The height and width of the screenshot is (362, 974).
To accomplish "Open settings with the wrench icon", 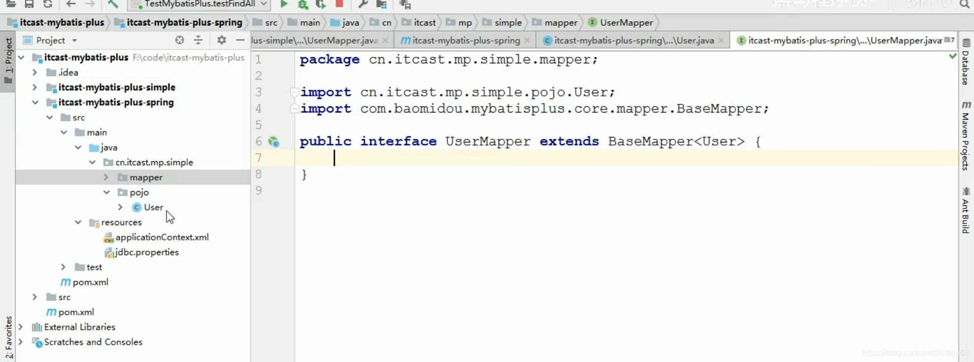I will coord(363,4).
